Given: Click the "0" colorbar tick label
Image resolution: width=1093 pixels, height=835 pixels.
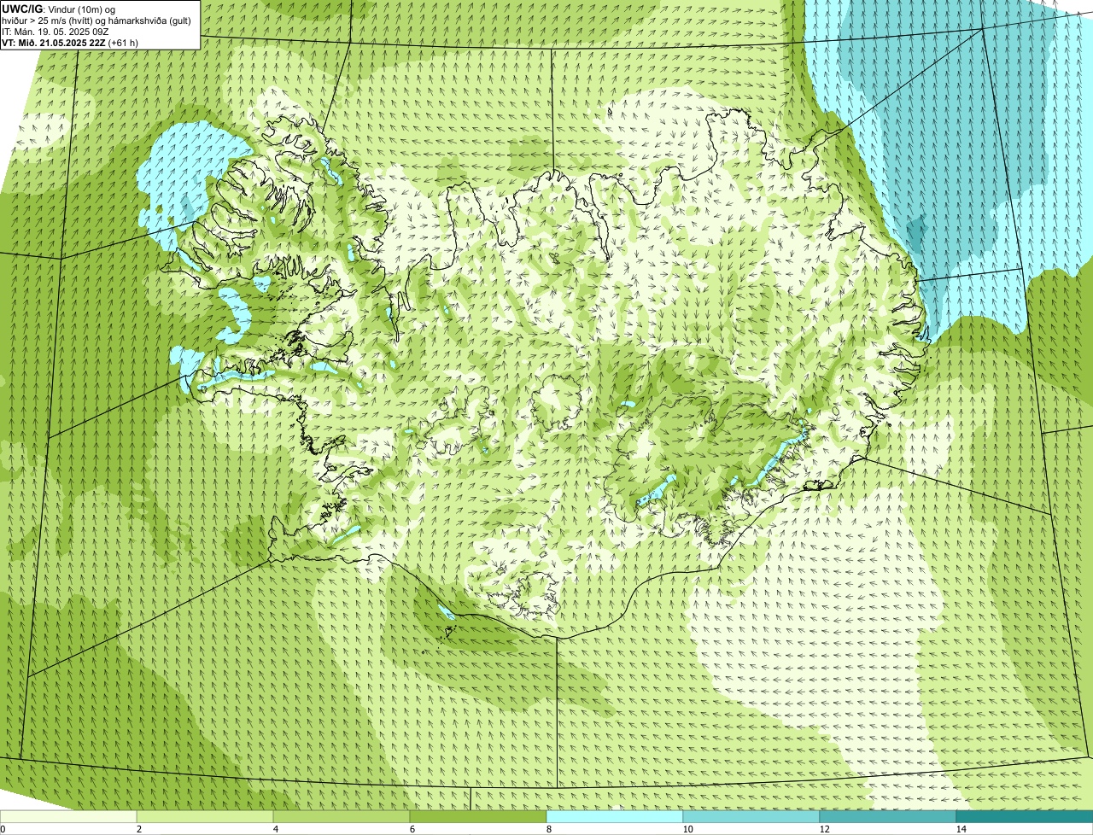Looking at the screenshot, I should tap(3, 829).
